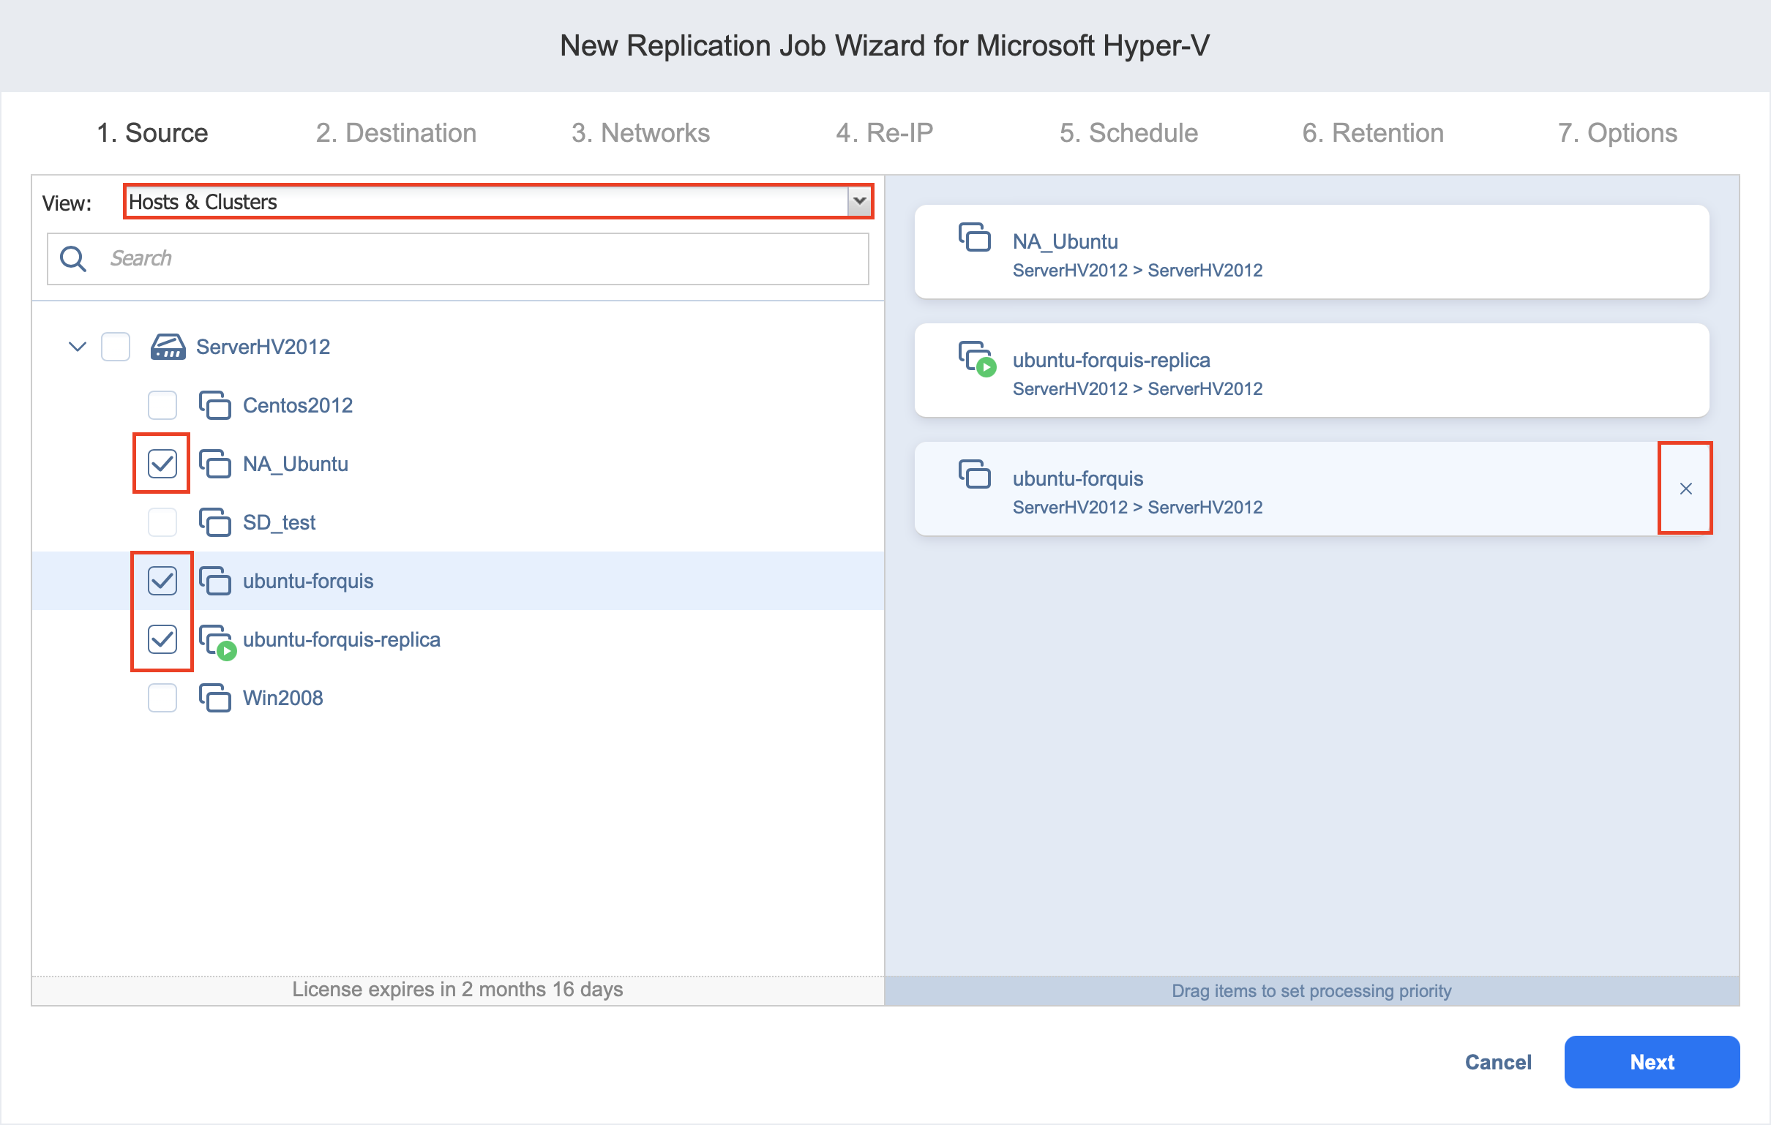Focus the Search input field
The image size is (1771, 1125).
tap(485, 259)
